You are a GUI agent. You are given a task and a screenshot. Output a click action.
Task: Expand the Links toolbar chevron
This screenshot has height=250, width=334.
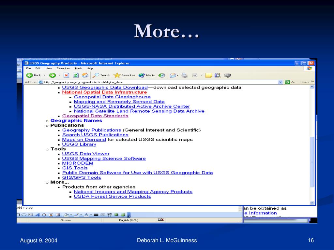pyautogui.click(x=312, y=81)
